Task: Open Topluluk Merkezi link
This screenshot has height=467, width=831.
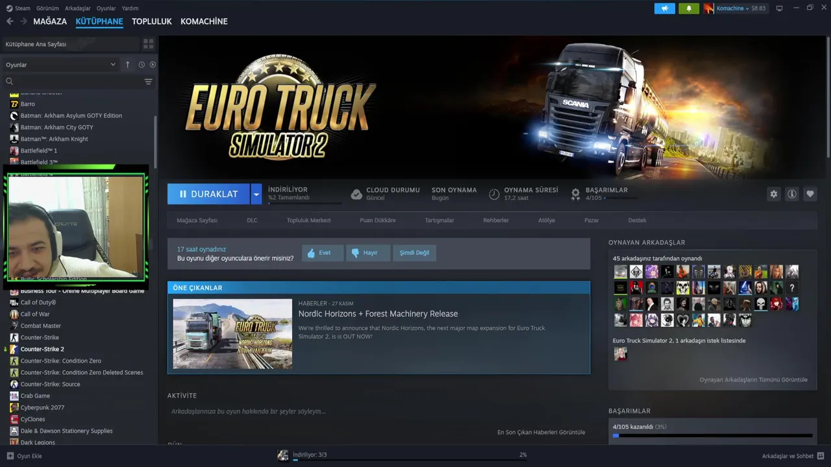Action: [x=309, y=221]
